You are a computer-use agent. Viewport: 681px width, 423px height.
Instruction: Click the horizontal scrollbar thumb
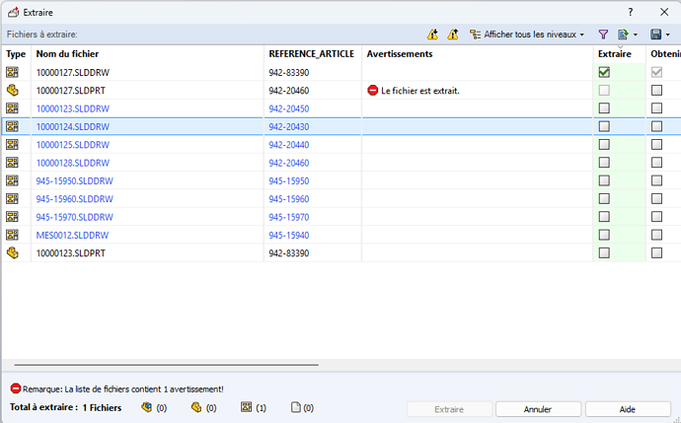click(x=167, y=365)
